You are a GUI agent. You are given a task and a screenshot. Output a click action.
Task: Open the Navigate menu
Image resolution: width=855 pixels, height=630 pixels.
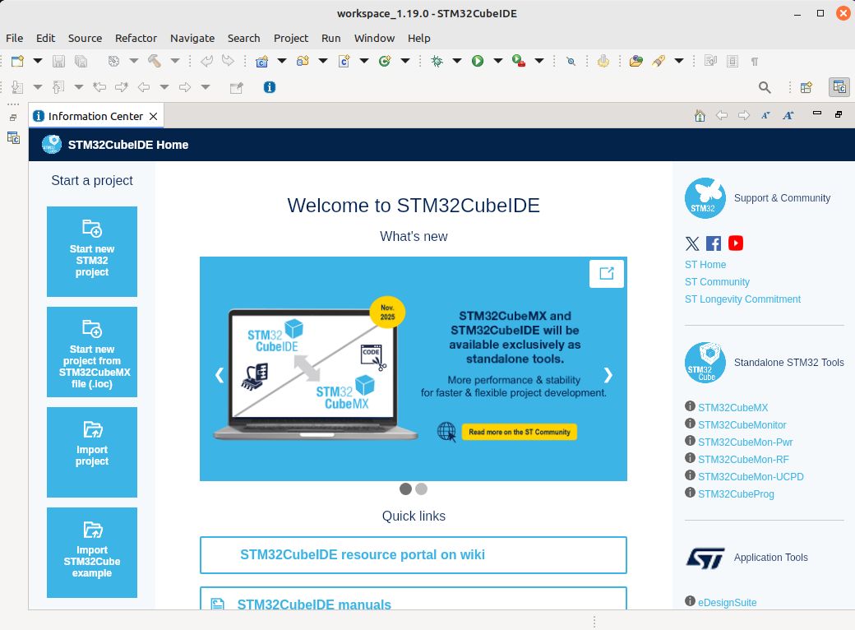[x=192, y=38]
